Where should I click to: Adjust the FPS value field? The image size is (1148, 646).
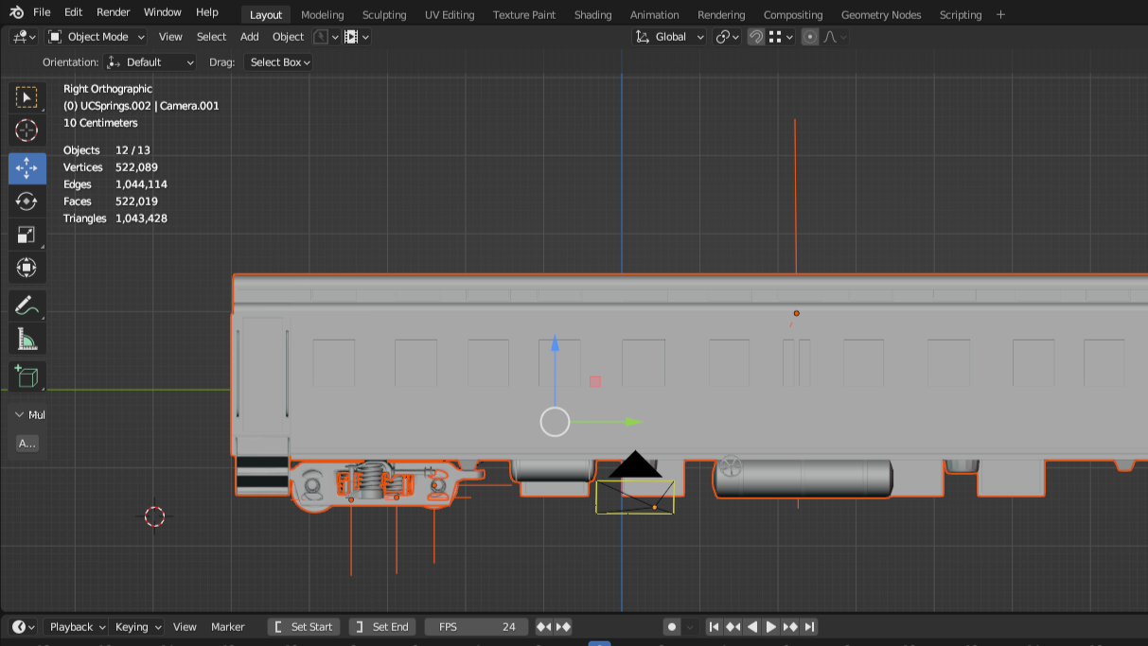point(476,627)
